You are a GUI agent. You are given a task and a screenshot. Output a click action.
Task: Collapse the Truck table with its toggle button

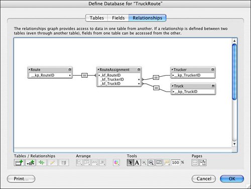click(x=213, y=86)
